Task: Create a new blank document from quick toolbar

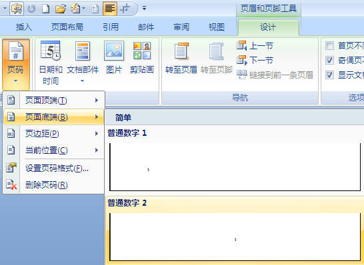Action: tap(45, 9)
